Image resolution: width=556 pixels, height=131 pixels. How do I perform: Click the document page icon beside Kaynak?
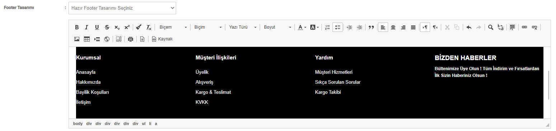[x=142, y=39]
